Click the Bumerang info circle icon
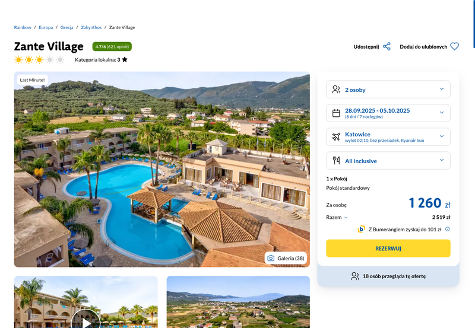Screen dimensions: 475x328 coord(448,229)
